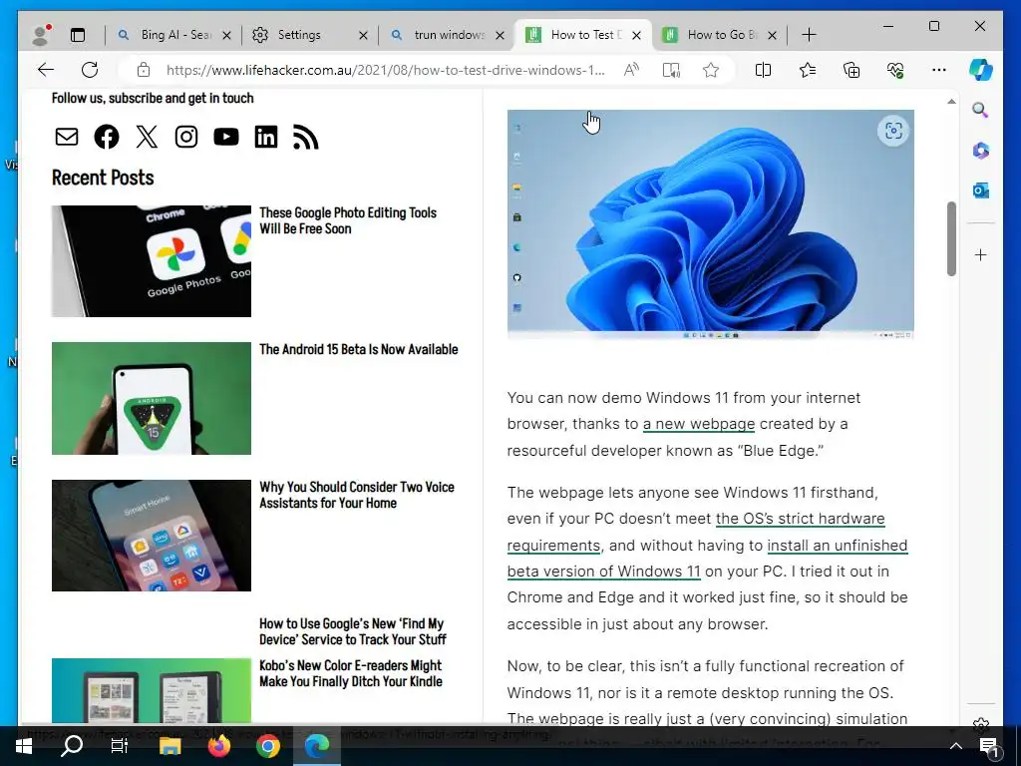Visit Lifehacker Facebook page icon
The height and width of the screenshot is (766, 1021).
(107, 137)
